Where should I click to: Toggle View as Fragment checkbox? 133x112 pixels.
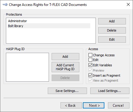[x=90, y=80]
